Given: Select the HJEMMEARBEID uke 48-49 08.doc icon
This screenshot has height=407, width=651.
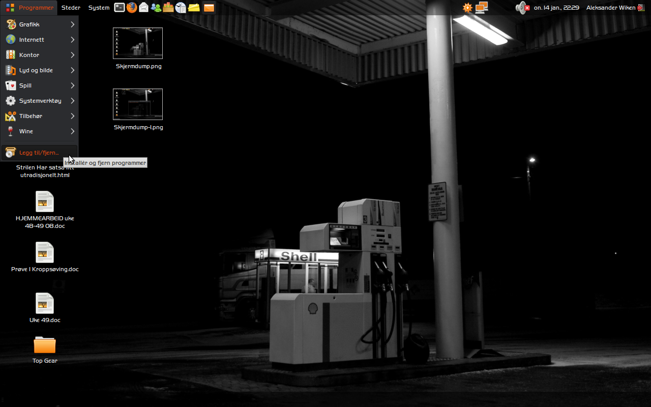Looking at the screenshot, I should point(45,201).
